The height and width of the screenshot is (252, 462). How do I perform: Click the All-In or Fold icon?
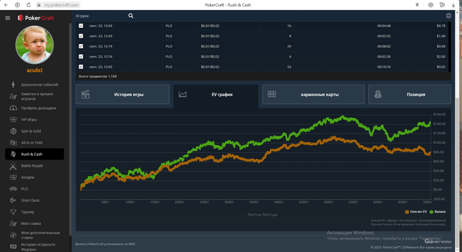13,142
